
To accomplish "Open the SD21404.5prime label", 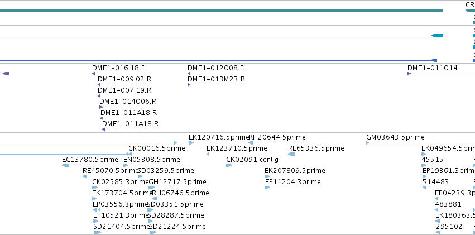I will [122, 227].
